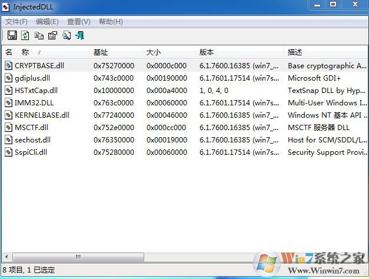Click the Exit door toolbar icon
This screenshot has height=279, width=369.
(79, 36)
